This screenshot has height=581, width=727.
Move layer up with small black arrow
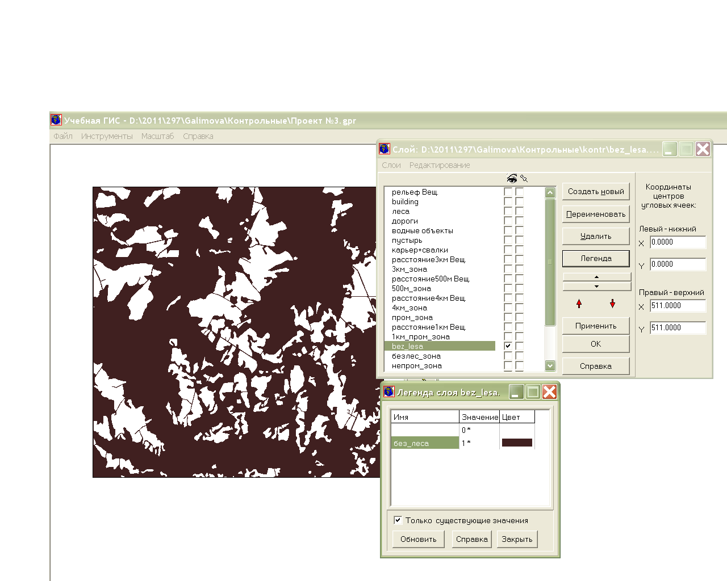pos(596,277)
